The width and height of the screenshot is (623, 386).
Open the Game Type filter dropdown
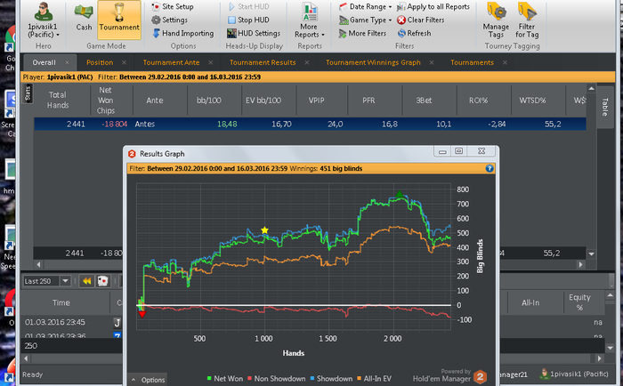coord(366,20)
